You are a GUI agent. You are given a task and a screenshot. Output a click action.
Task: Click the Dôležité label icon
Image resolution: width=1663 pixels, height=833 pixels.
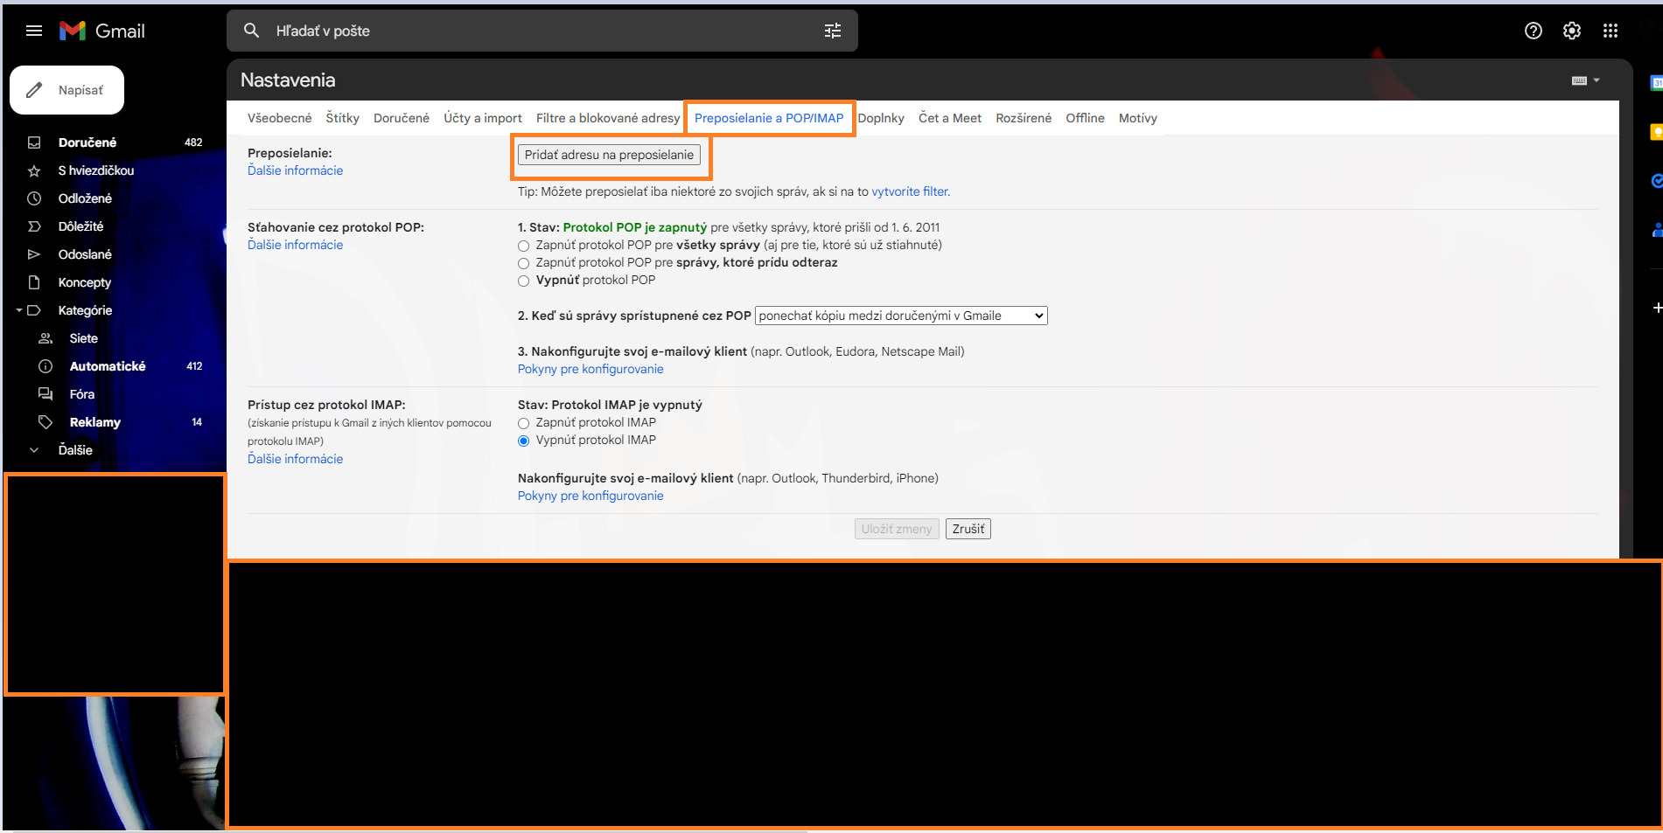[34, 226]
